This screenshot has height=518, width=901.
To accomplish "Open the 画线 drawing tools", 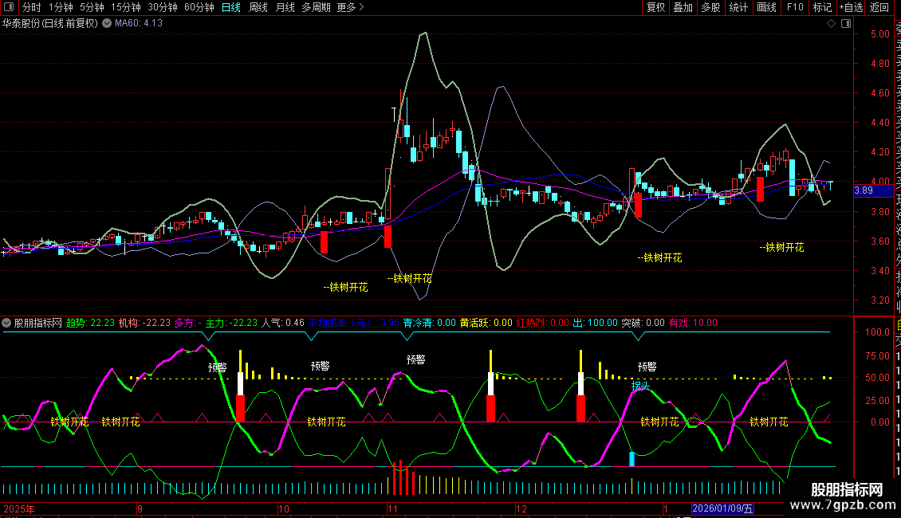I will pos(766,7).
